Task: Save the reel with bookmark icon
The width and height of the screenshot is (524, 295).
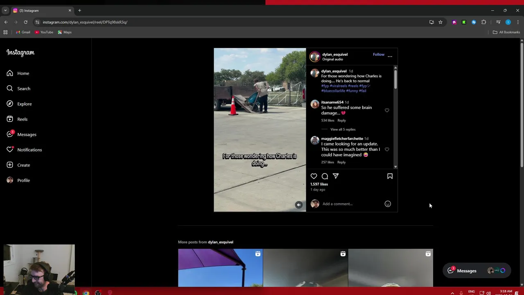Action: point(390,176)
